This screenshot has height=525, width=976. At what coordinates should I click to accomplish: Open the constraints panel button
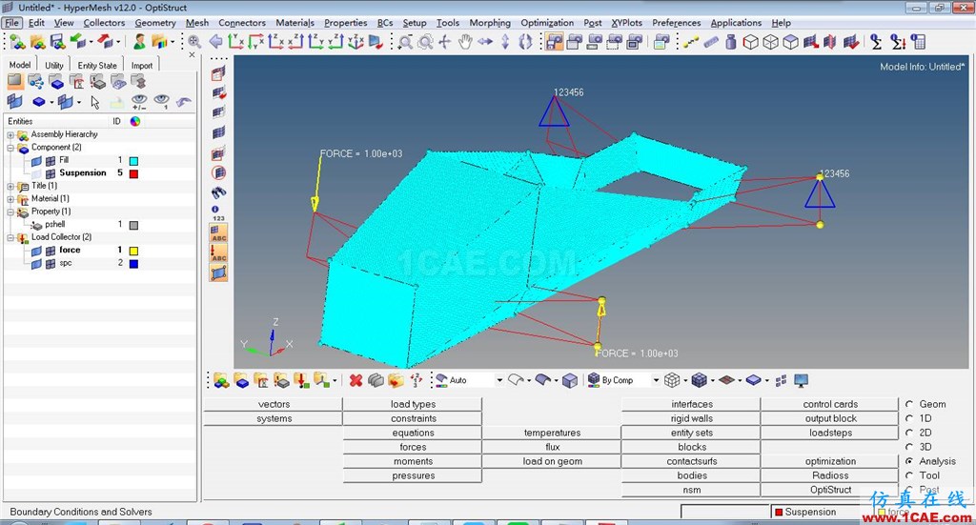413,418
